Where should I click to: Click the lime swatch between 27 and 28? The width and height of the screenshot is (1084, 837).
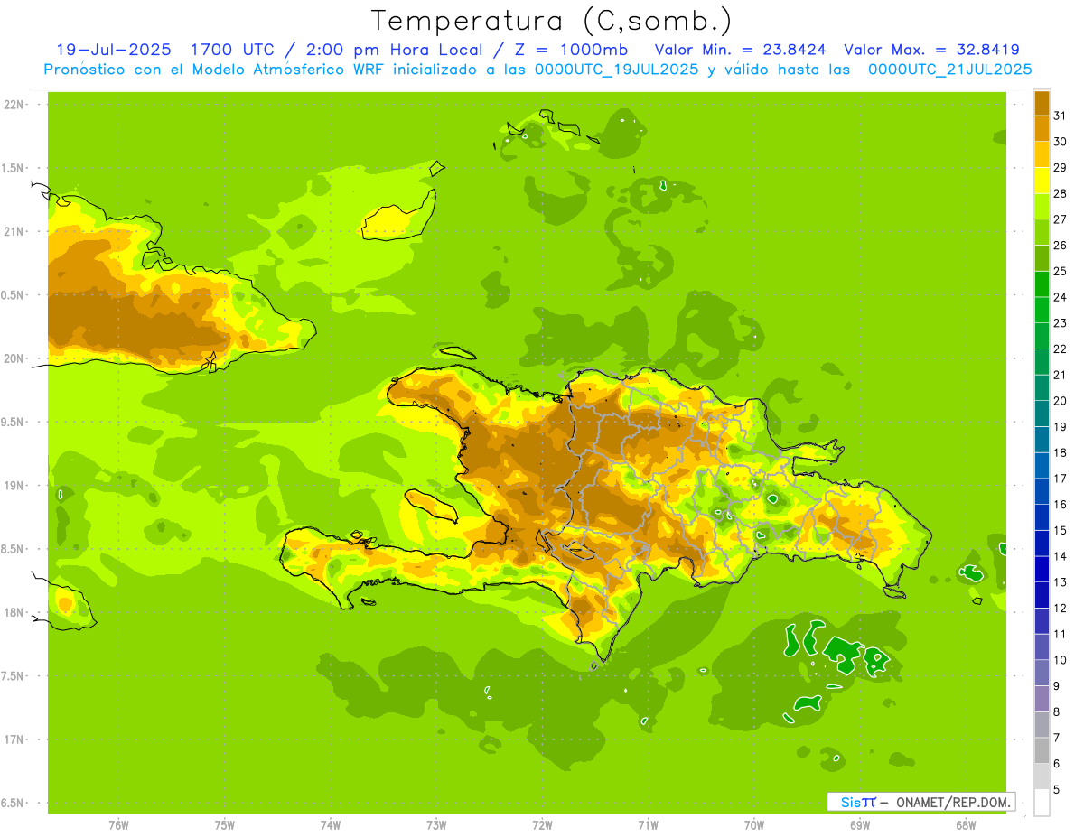click(x=1042, y=207)
